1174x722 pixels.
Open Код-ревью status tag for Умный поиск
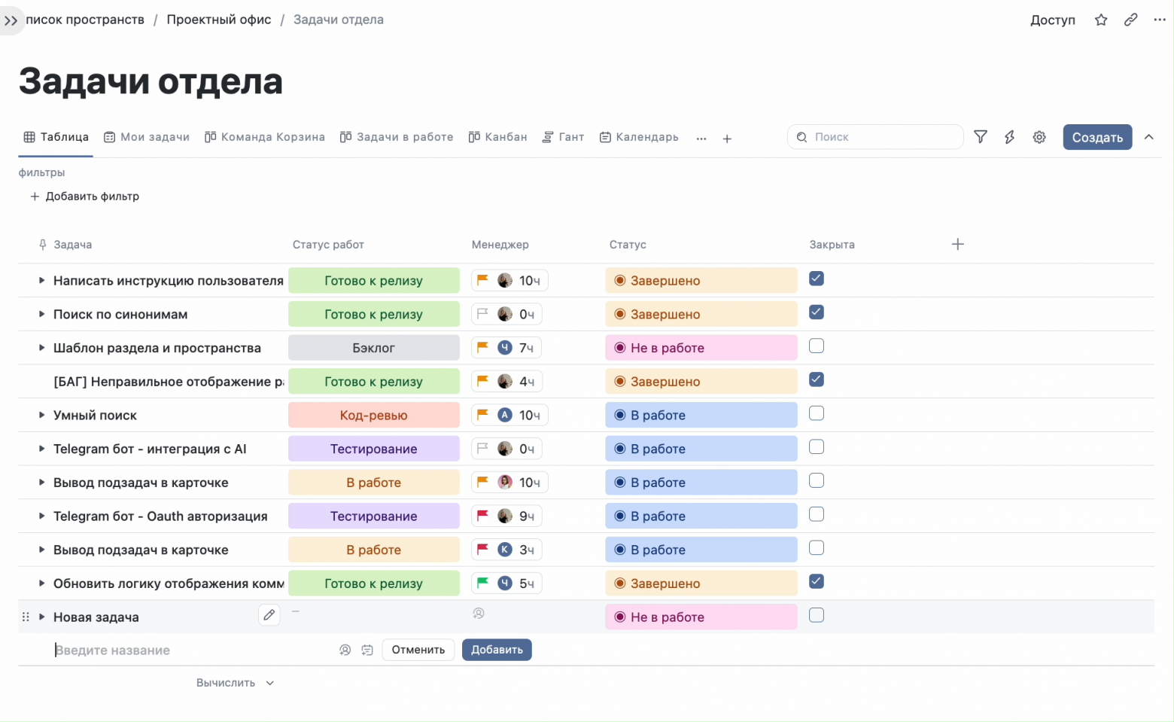[373, 415]
